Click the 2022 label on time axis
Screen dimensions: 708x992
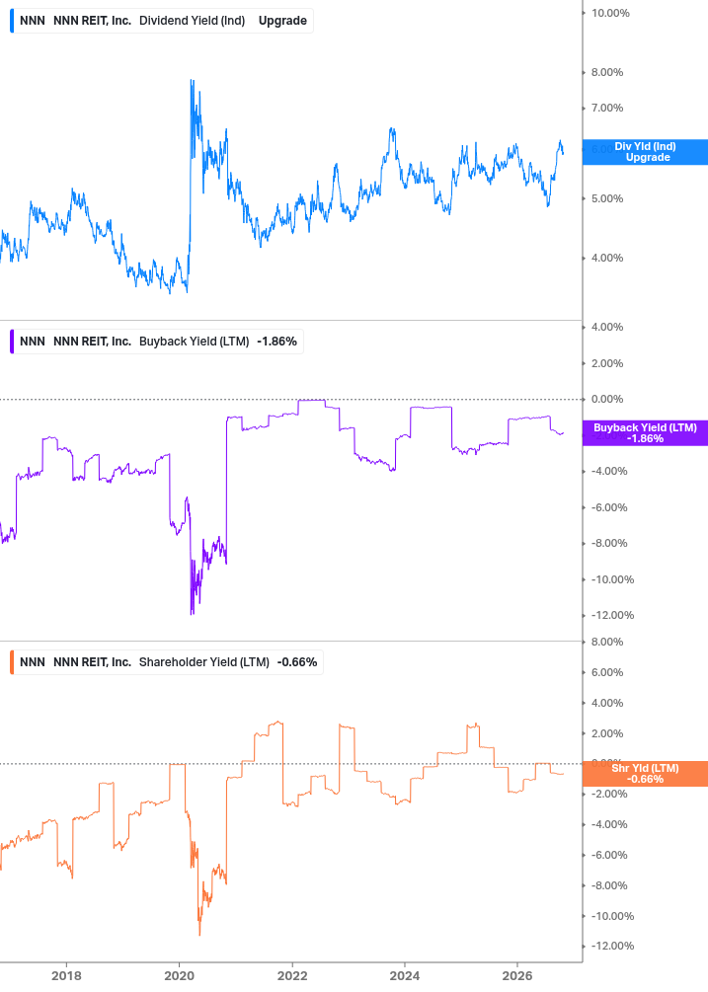(x=292, y=975)
